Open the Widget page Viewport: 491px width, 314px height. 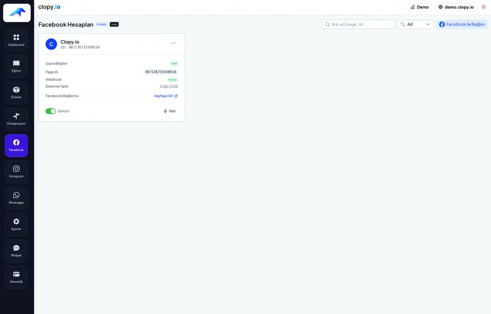click(16, 251)
